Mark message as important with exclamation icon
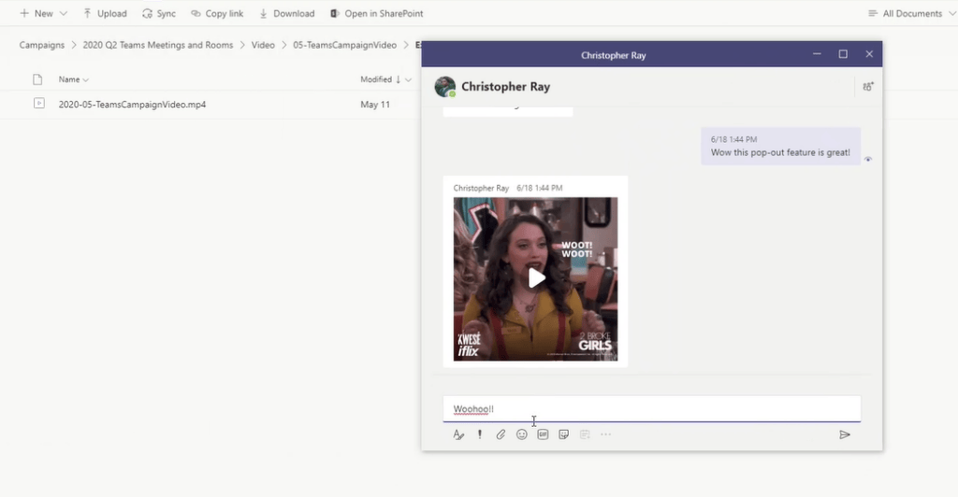Screen dimensions: 958x497 (480, 434)
